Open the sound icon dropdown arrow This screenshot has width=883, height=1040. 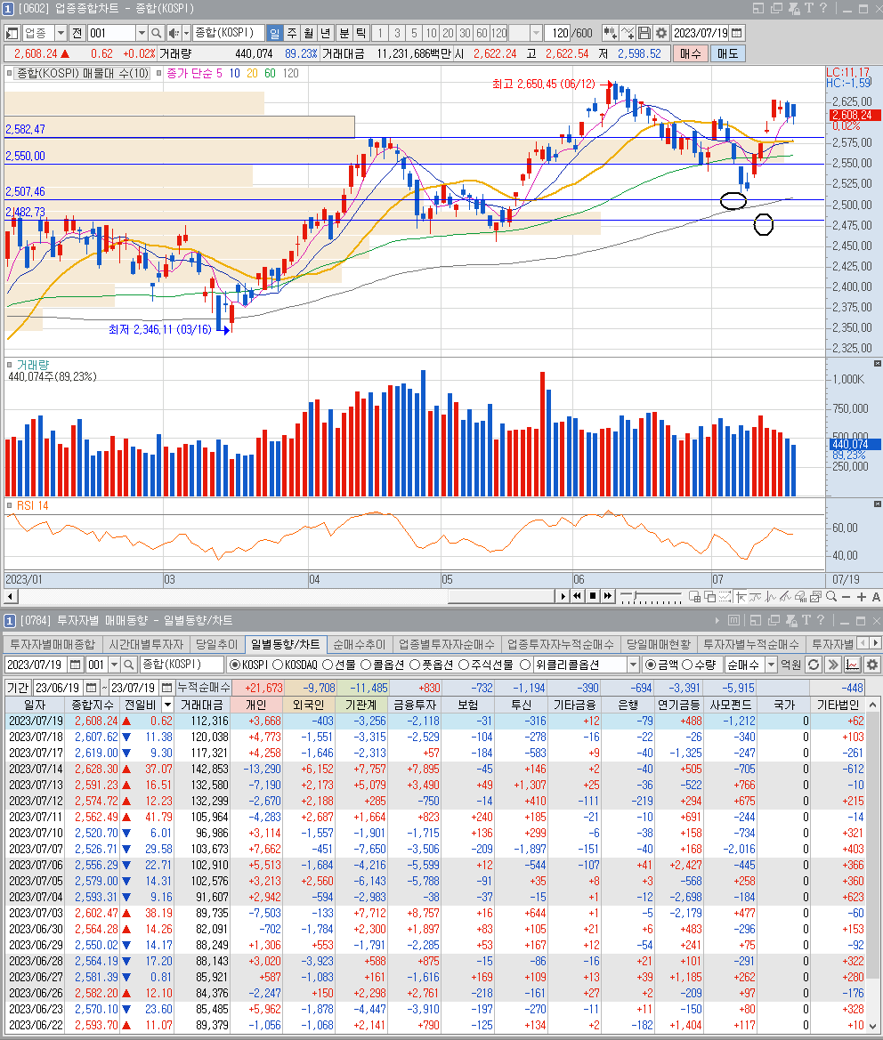coord(186,33)
